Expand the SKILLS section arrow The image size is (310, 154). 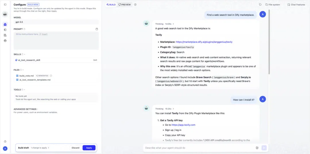coord(25,54)
